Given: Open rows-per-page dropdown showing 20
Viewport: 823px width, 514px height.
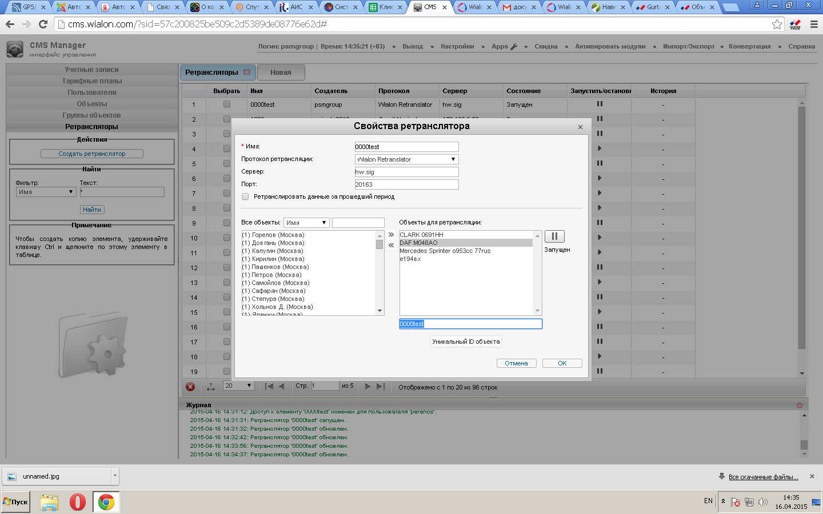Looking at the screenshot, I should 238,385.
